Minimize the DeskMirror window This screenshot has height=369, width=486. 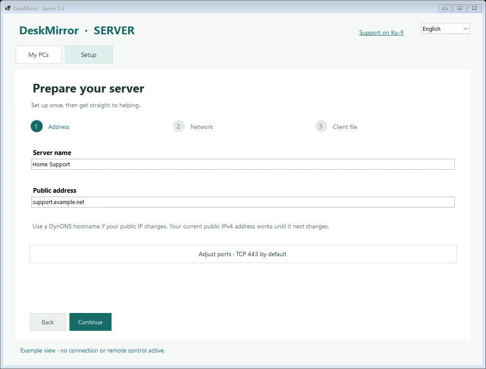click(x=445, y=8)
